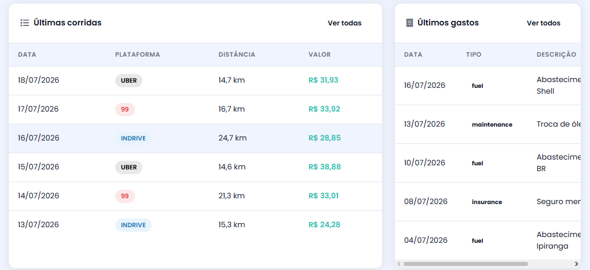The image size is (590, 270).
Task: Select ride date 17/07/2026
Action: [x=38, y=109]
